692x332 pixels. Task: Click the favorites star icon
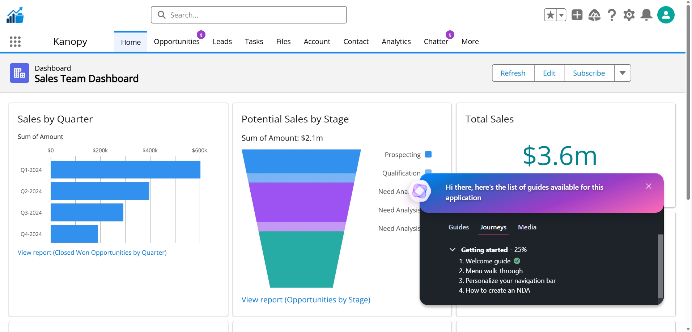pos(550,15)
